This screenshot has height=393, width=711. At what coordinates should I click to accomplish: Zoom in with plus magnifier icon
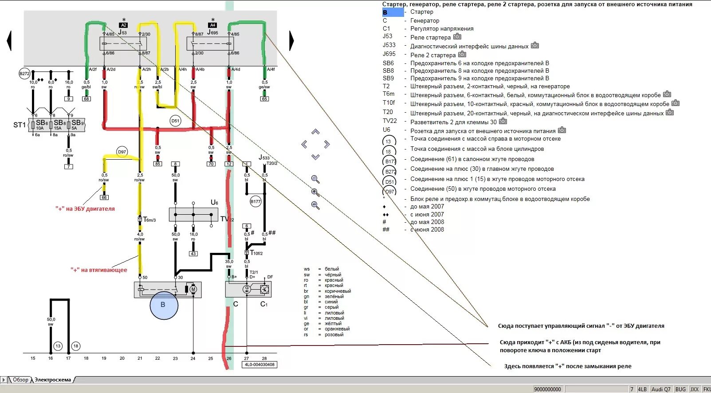[x=315, y=192]
